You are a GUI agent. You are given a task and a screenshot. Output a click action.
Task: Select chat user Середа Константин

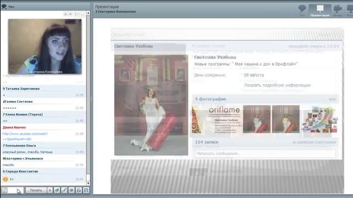[20, 171]
